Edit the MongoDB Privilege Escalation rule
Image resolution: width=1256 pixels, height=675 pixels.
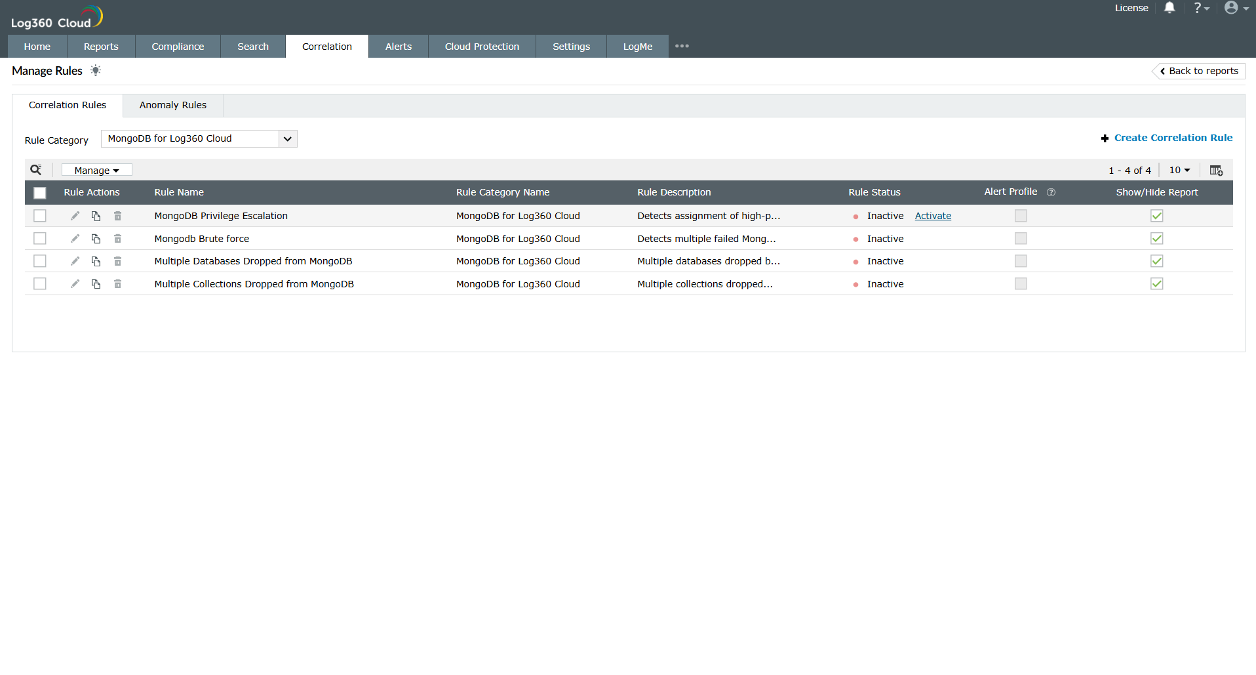coord(75,215)
